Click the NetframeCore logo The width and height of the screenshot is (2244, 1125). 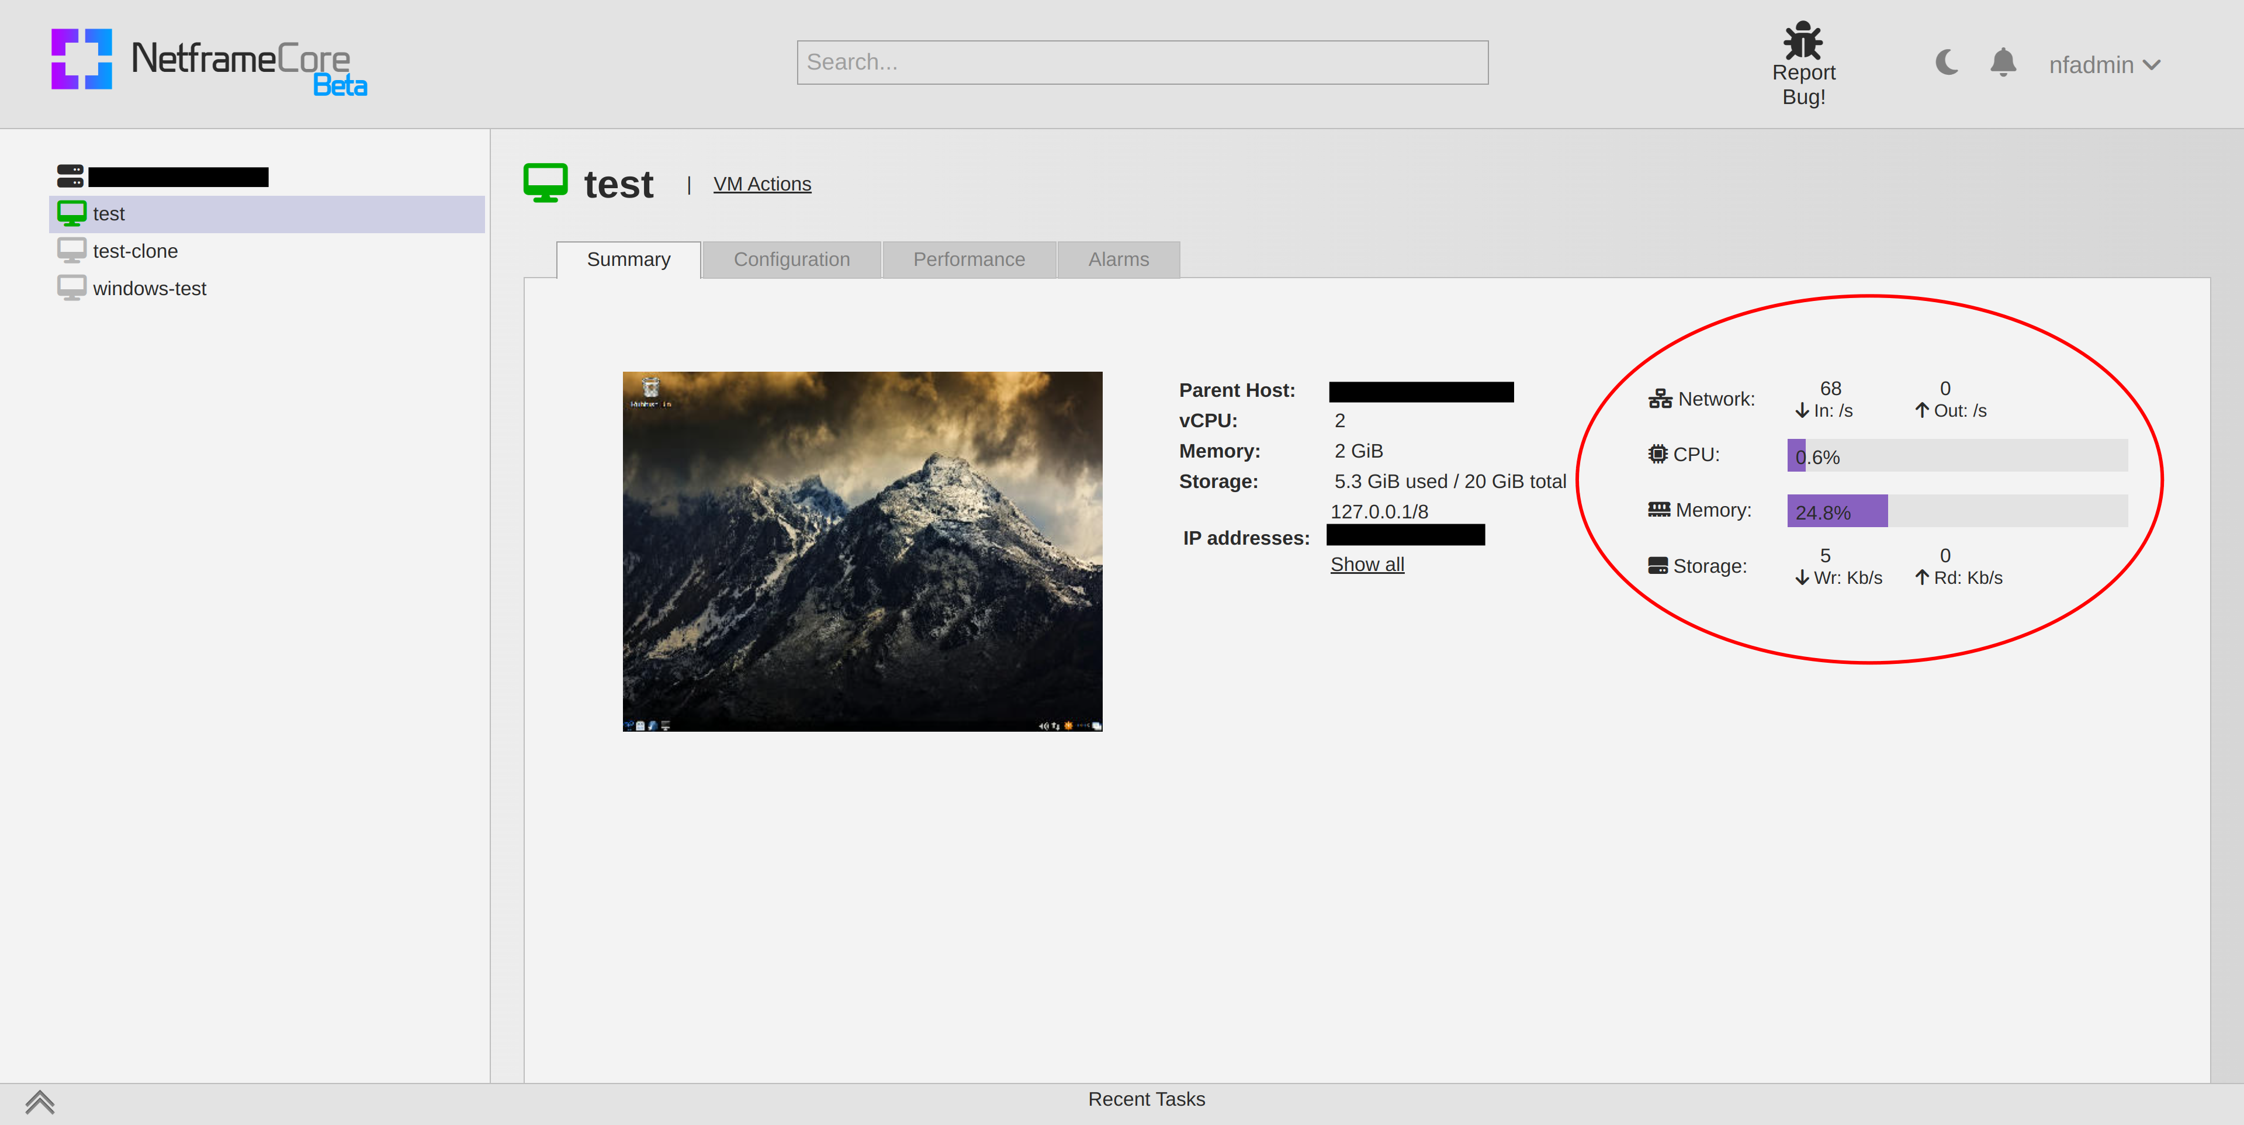[209, 62]
